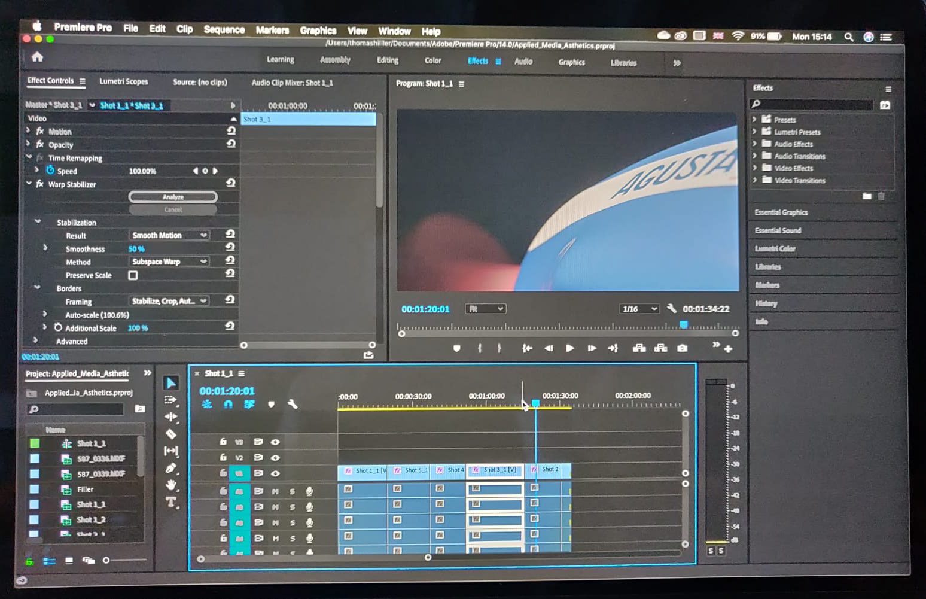Screen dimensions: 926x599
Task: Open the Fit zoom level dropdown
Action: 485,309
